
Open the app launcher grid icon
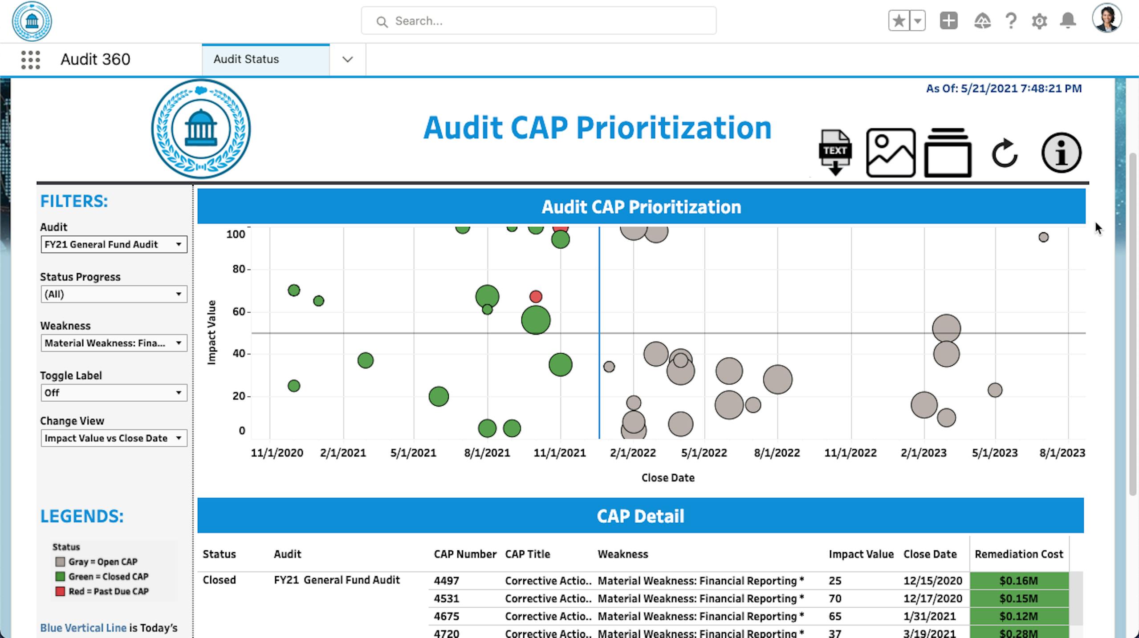[x=30, y=60]
